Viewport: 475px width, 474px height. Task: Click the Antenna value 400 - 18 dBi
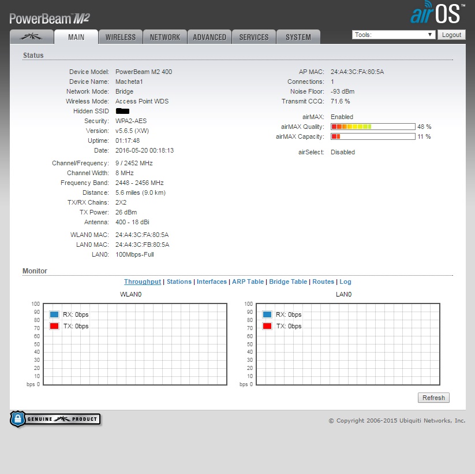132,222
